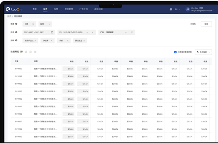Screen dimensions: 218x143
Task: Select the third data preview view icon
Action: coord(31,52)
